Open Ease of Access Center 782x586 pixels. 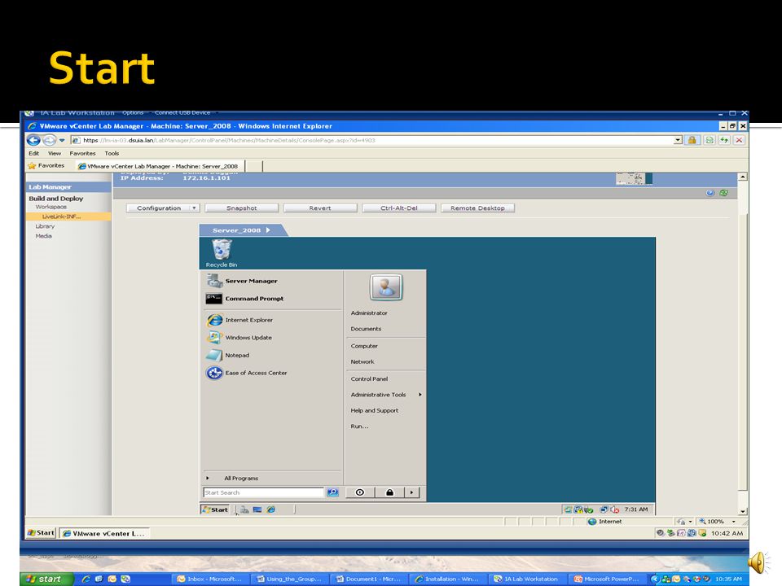[246, 373]
